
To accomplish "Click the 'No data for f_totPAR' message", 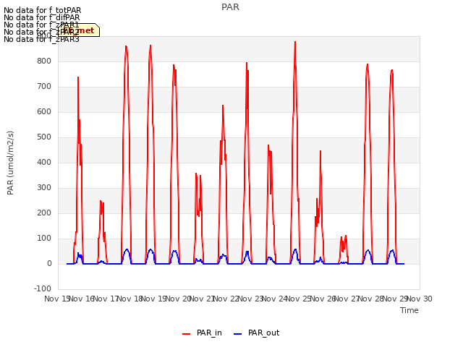I will tap(42, 10).
